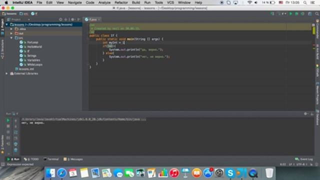Expand the .idea folder
320x180 pixels.
click(11, 29)
